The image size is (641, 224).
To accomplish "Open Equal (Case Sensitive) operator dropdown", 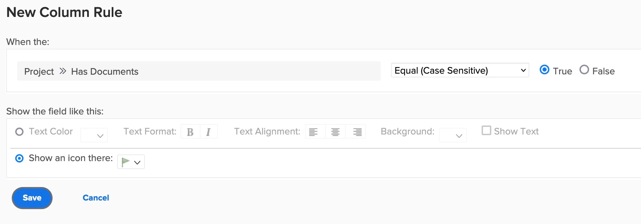I will click(459, 71).
